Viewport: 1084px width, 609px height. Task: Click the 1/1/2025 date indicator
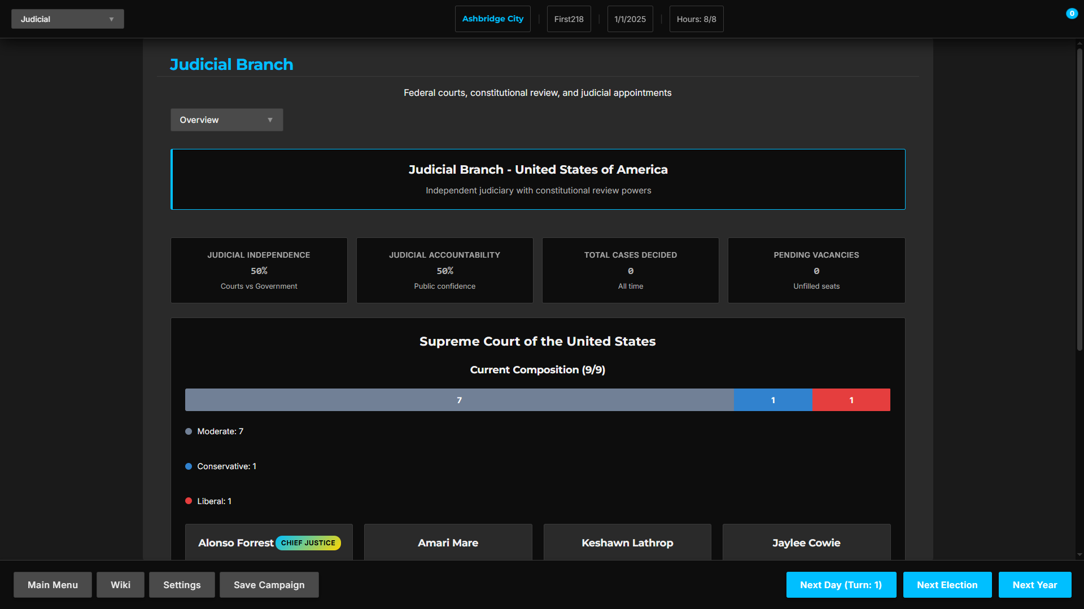point(630,19)
